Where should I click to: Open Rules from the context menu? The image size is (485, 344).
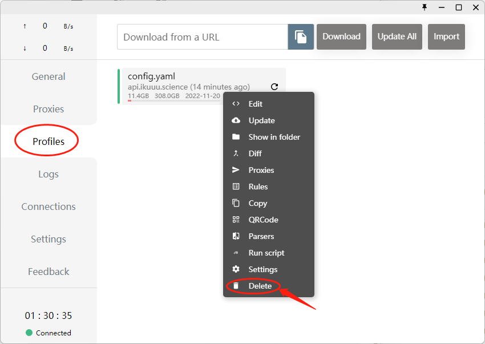click(258, 187)
